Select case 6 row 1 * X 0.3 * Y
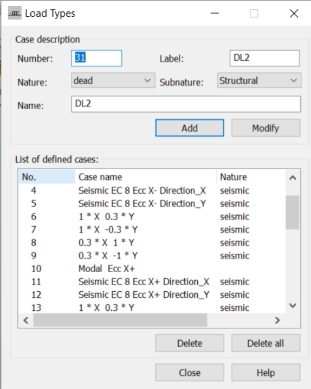Image resolution: width=311 pixels, height=389 pixels. coord(152,217)
